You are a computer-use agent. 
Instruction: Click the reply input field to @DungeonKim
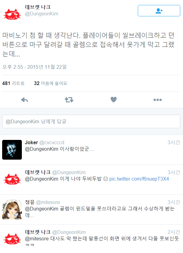91,121
